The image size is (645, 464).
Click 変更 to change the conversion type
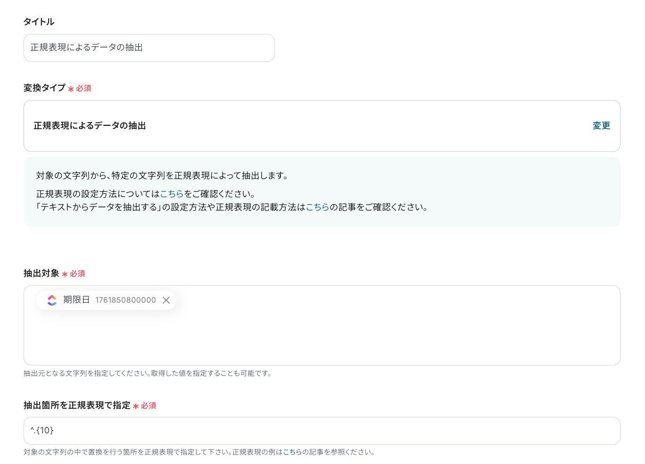601,126
